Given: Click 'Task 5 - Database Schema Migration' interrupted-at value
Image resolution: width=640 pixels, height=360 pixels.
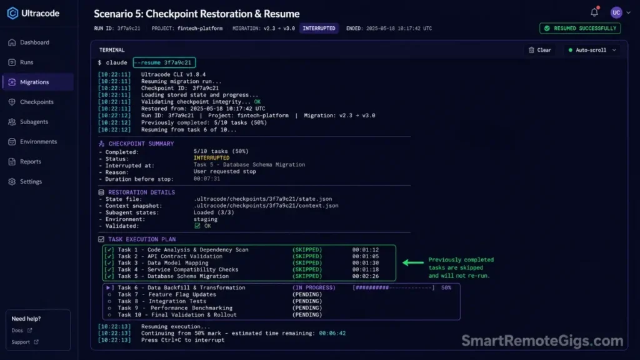Looking at the screenshot, I should coord(249,165).
